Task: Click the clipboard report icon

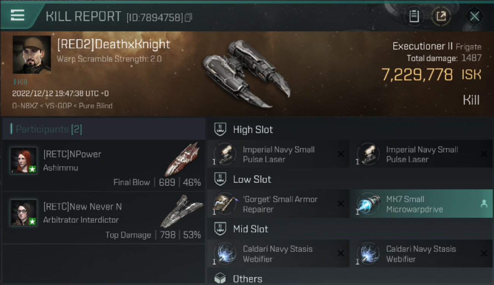Action: pyautogui.click(x=414, y=16)
